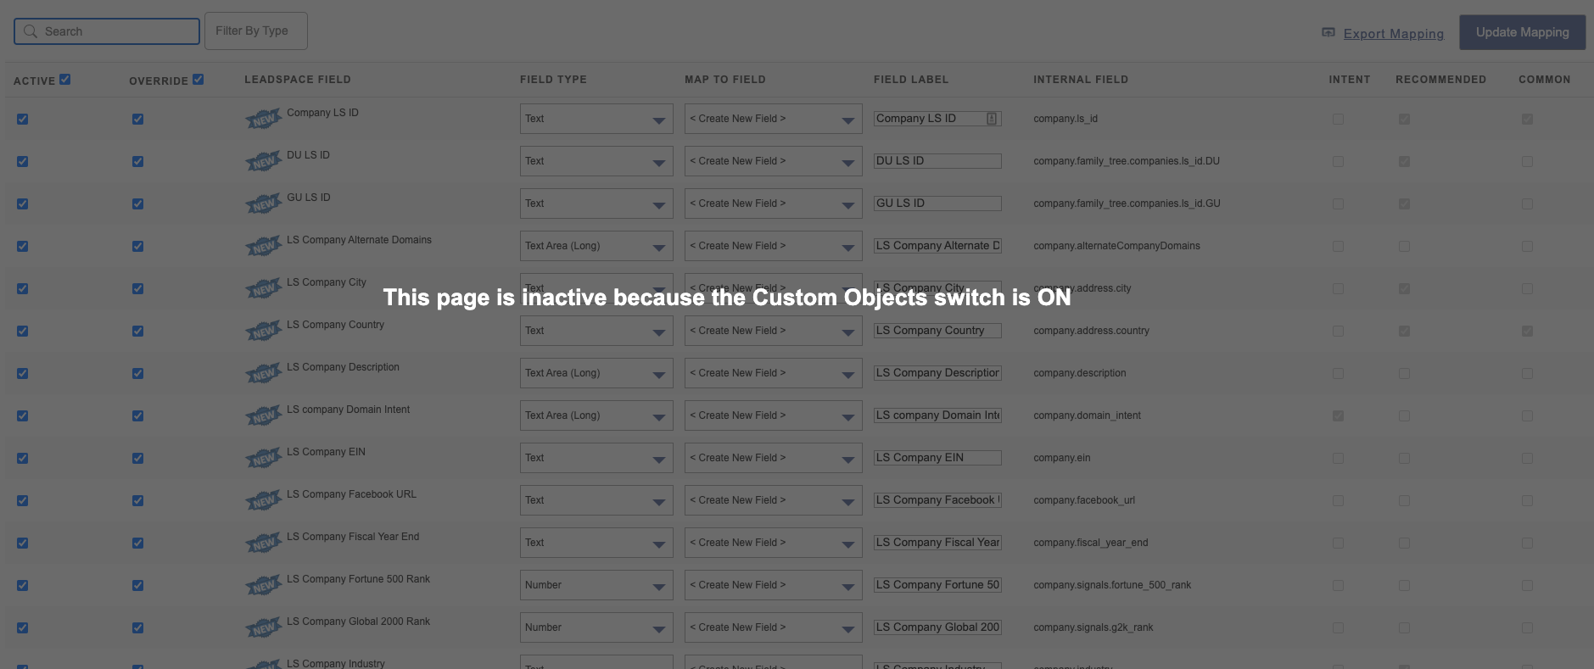Edit the DU LS ID field label input

[937, 161]
